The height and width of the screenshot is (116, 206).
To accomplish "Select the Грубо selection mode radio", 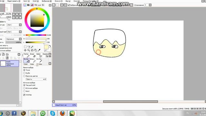I will tap(24, 73).
